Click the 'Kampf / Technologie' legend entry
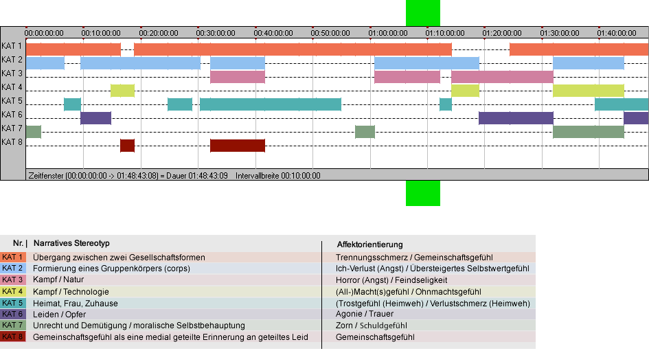 (71, 292)
